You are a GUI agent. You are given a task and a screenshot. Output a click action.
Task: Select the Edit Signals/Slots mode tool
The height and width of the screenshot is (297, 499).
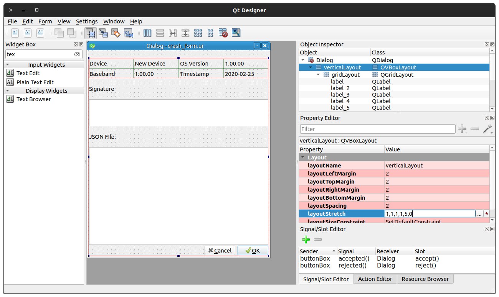pyautogui.click(x=103, y=33)
